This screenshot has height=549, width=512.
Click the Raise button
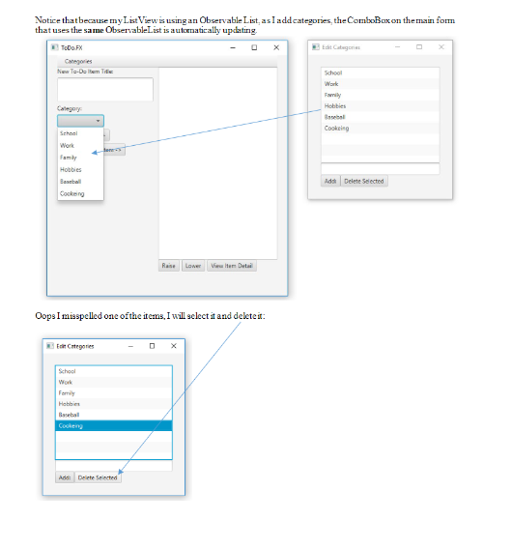tap(169, 266)
